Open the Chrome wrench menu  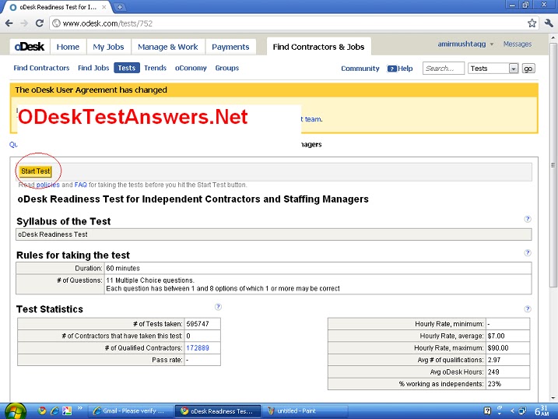click(x=549, y=23)
